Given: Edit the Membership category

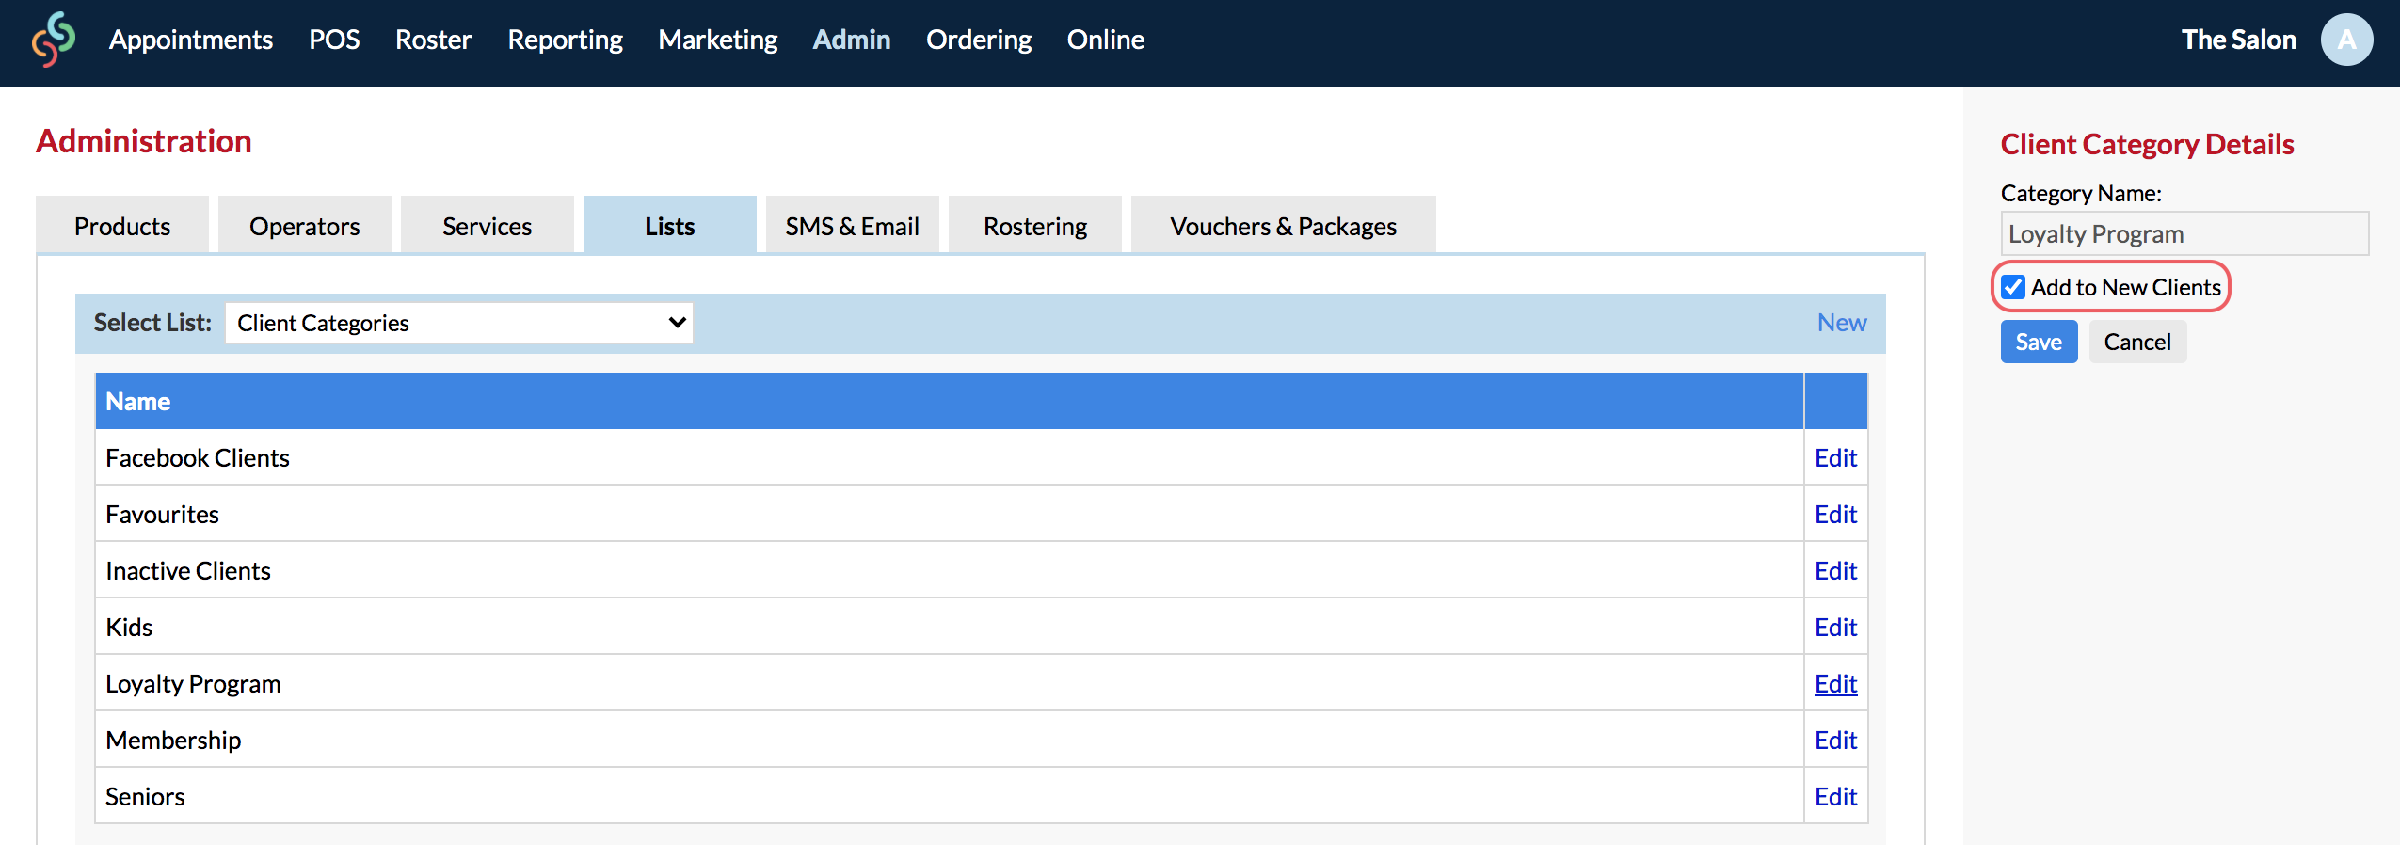Looking at the screenshot, I should coord(1835,741).
